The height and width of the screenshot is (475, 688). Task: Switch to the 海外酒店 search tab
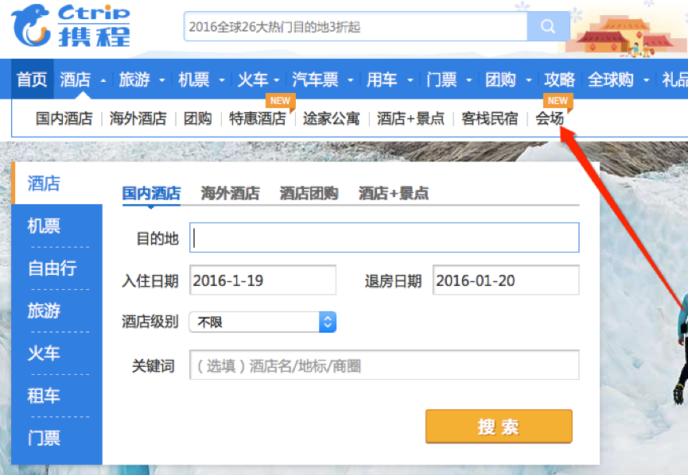pyautogui.click(x=231, y=193)
